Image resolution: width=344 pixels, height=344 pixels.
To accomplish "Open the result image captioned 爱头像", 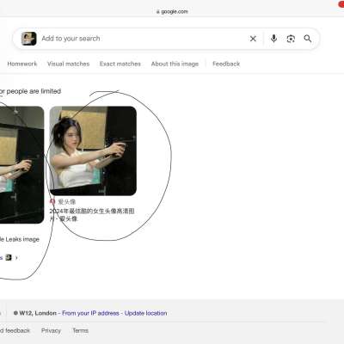I will [93, 150].
